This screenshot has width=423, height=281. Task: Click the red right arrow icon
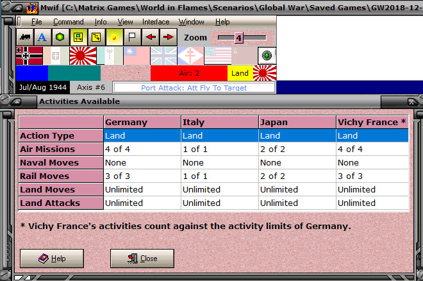169,37
